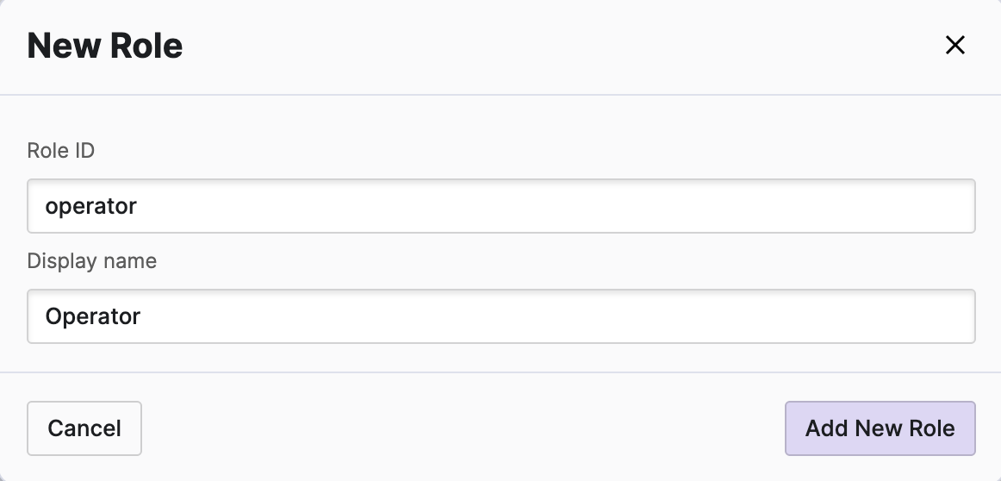The width and height of the screenshot is (1001, 481).
Task: Click the white Cancel button
Action: 84,428
